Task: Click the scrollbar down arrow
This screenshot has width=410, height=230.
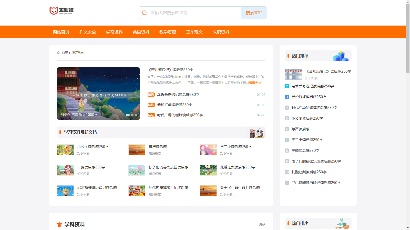Action: point(408,228)
